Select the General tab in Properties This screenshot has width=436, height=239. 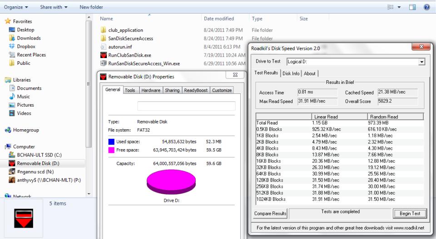(113, 90)
